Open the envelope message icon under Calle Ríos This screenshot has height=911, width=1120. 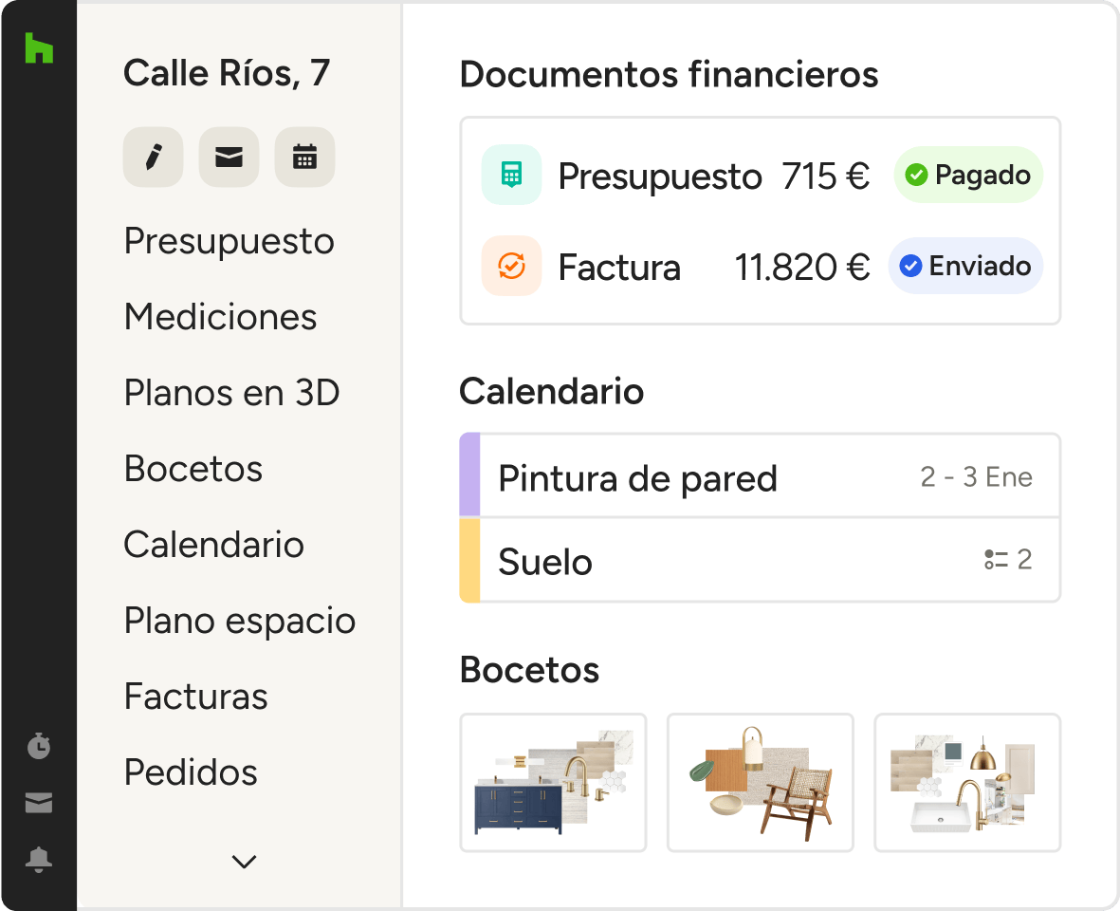[x=229, y=157]
